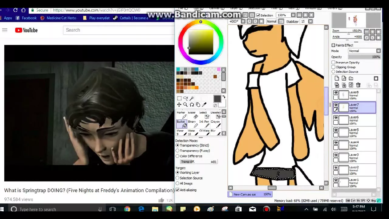Enable Preserve Opacity checkbox
The height and width of the screenshot is (219, 389).
click(x=333, y=63)
